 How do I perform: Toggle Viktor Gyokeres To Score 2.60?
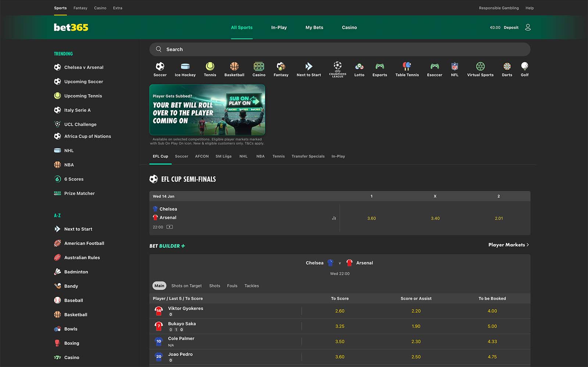point(340,311)
